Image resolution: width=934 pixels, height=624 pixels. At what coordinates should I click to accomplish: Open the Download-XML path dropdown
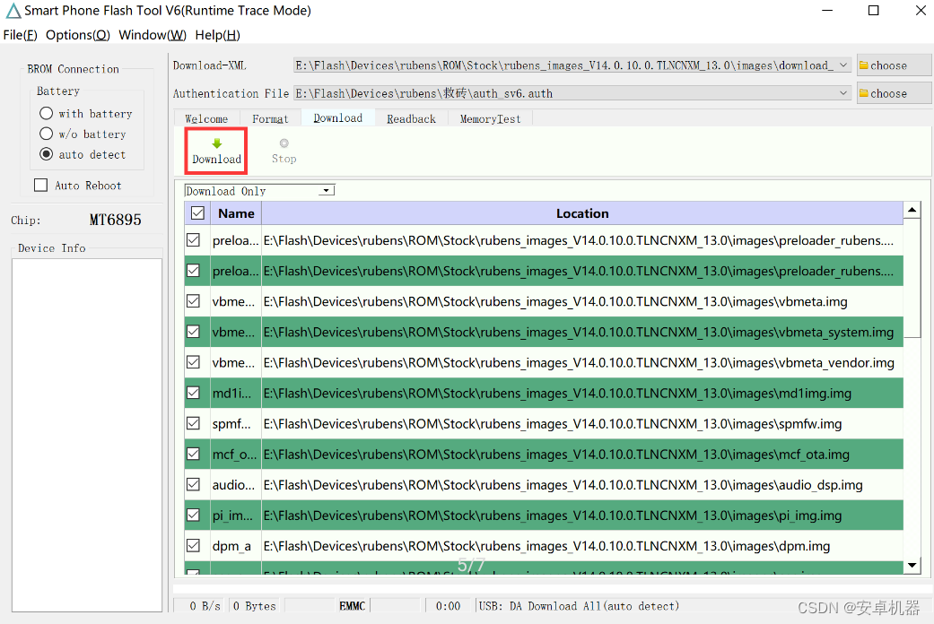click(x=843, y=65)
